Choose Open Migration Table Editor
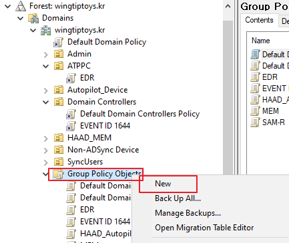The width and height of the screenshot is (289, 243). click(204, 228)
